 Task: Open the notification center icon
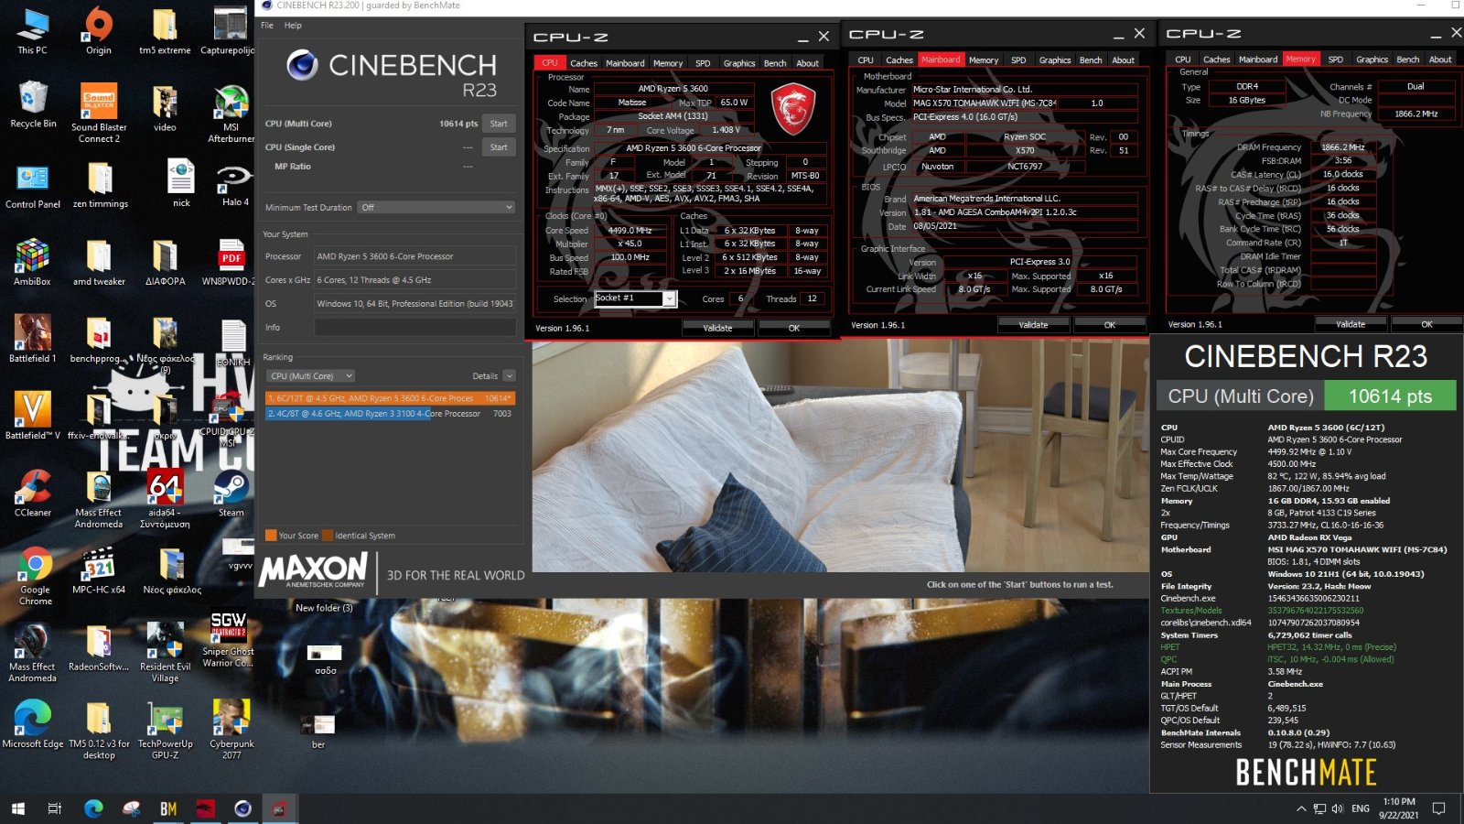point(1438,808)
